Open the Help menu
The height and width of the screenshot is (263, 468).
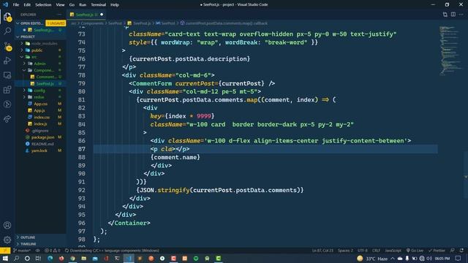point(115,5)
